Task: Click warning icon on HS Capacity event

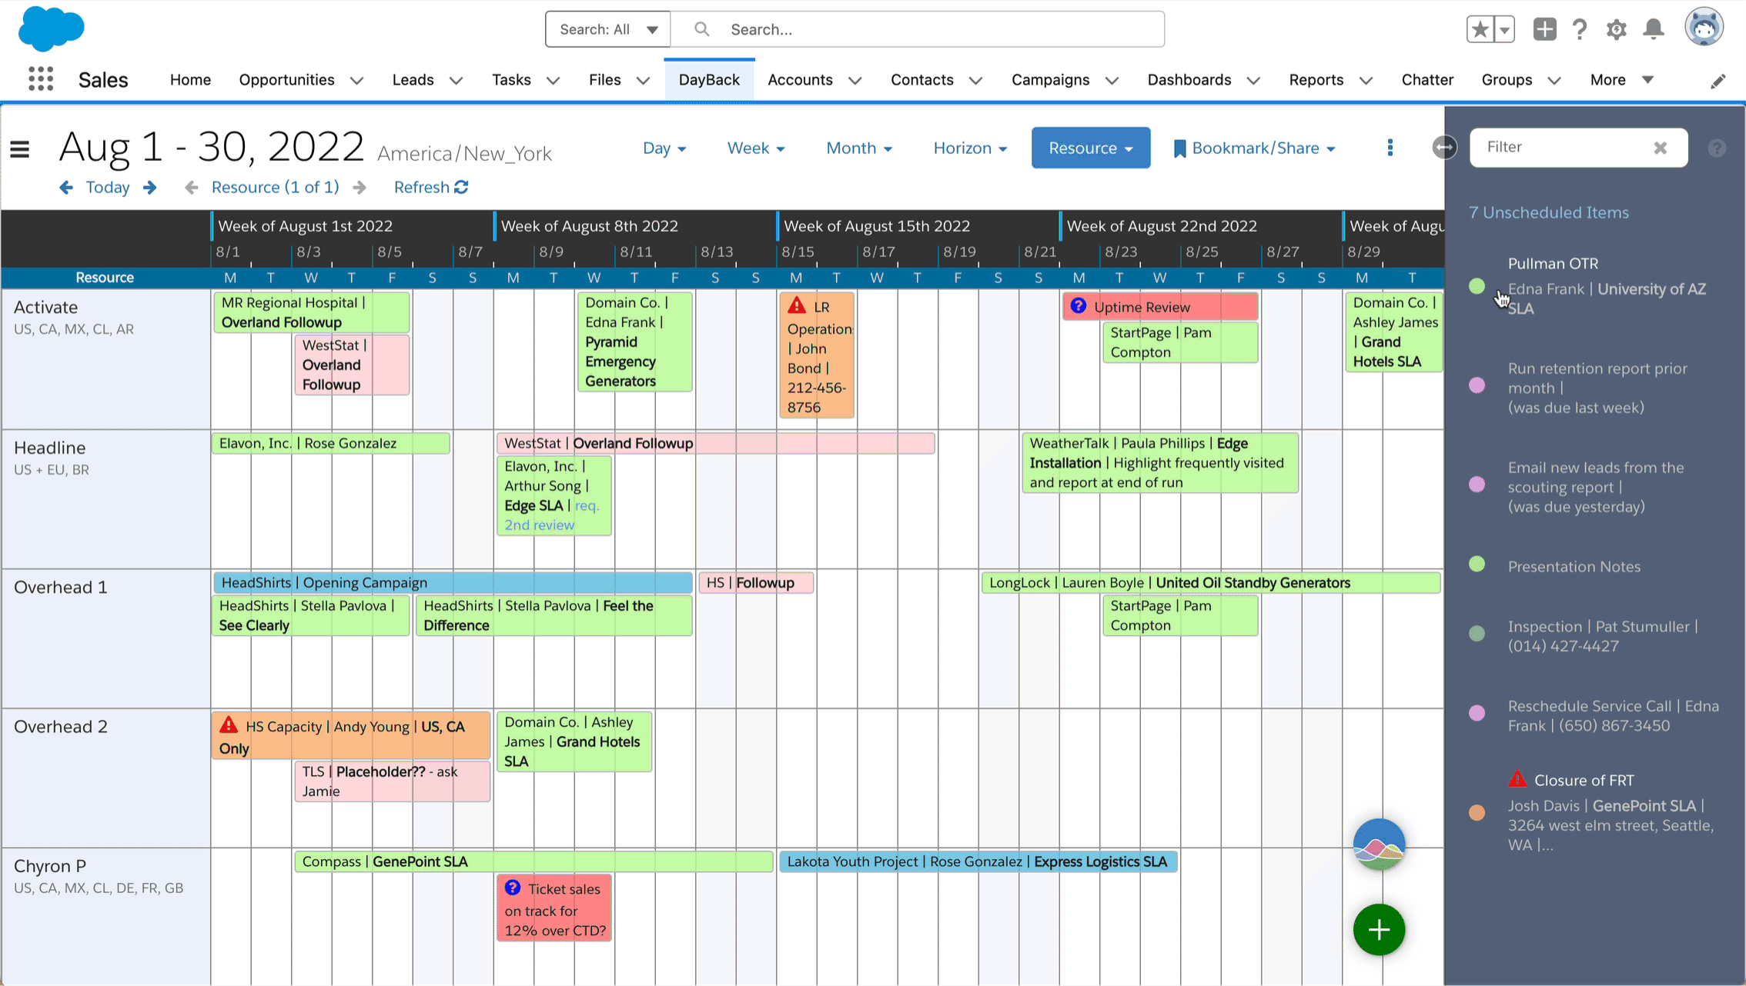Action: 229,725
